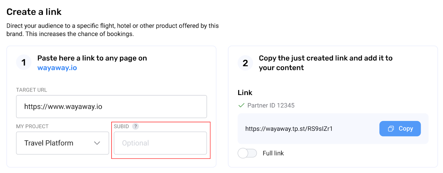Click the Partner ID 12345 text
443x173 pixels.
pos(271,106)
